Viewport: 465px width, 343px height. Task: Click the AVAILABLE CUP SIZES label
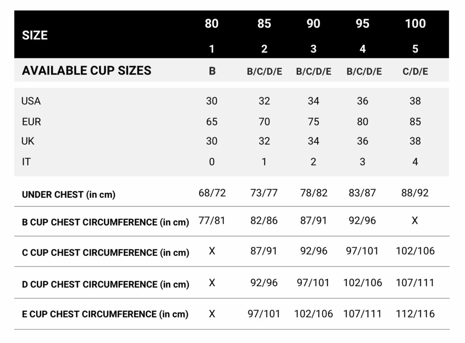(87, 71)
